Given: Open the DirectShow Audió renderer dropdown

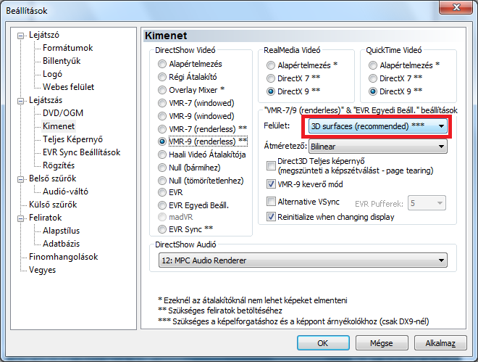Looking at the screenshot, I should click(x=303, y=260).
